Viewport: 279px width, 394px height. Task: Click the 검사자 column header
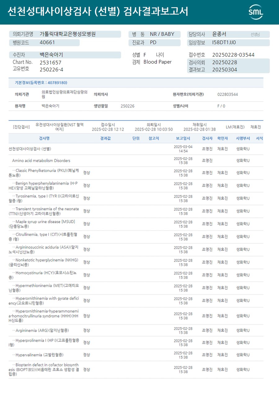pos(207,138)
